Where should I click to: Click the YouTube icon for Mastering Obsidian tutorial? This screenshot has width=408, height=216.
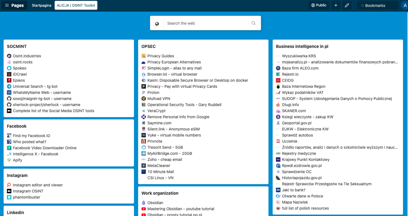(143, 209)
